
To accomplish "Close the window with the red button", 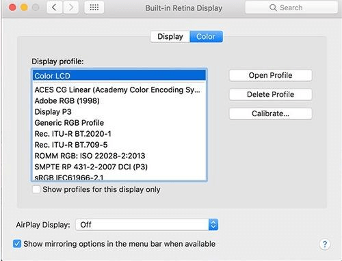I will click(x=12, y=8).
